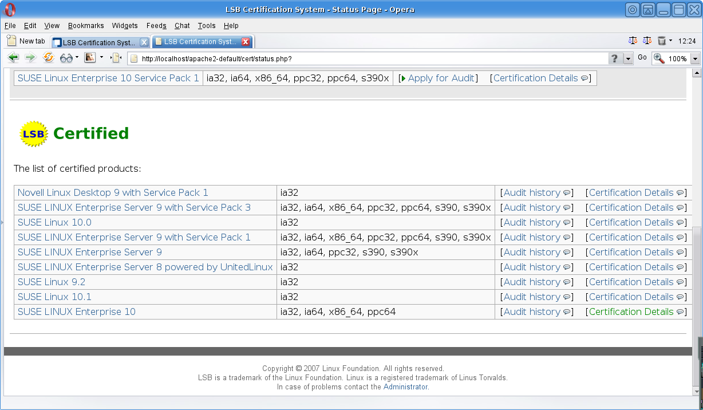Open the search engine dropdown arrow
This screenshot has width=703, height=410.
coord(628,58)
